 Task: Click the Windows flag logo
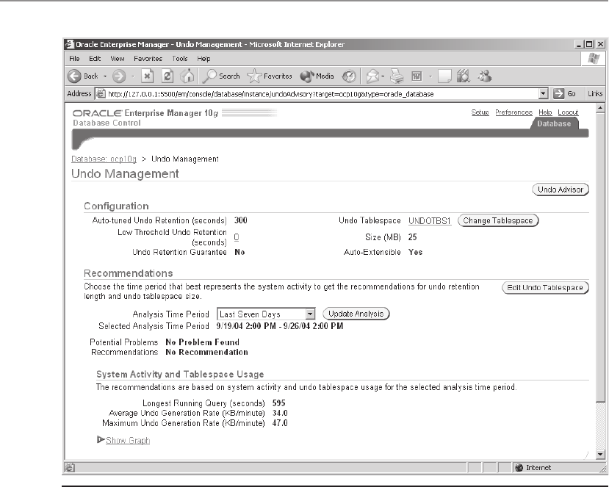point(594,59)
